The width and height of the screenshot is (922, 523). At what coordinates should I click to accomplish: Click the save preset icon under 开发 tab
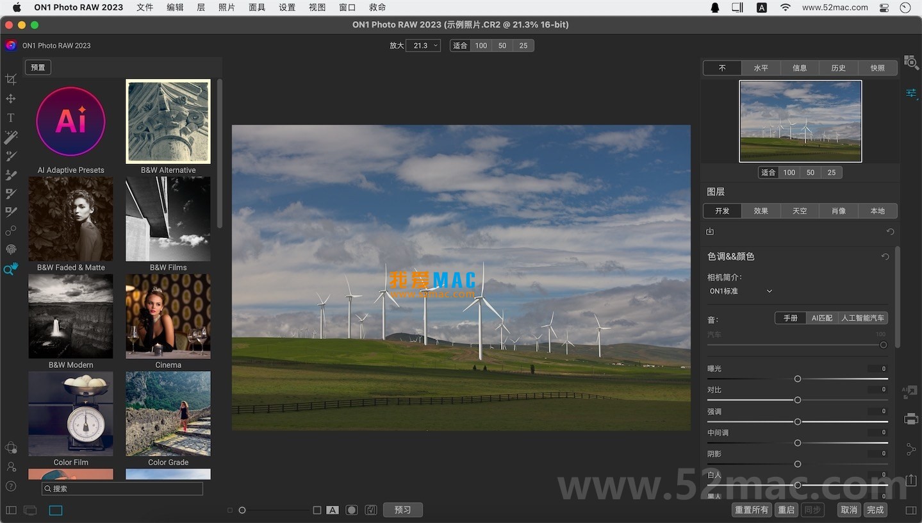710,231
